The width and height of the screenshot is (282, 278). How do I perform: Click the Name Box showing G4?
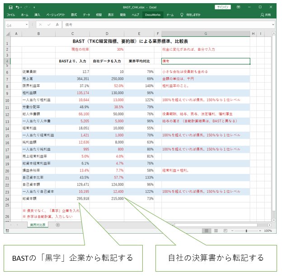click(15, 25)
